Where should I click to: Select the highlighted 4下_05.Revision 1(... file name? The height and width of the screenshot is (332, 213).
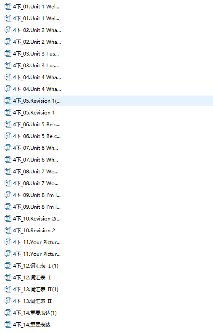37,101
